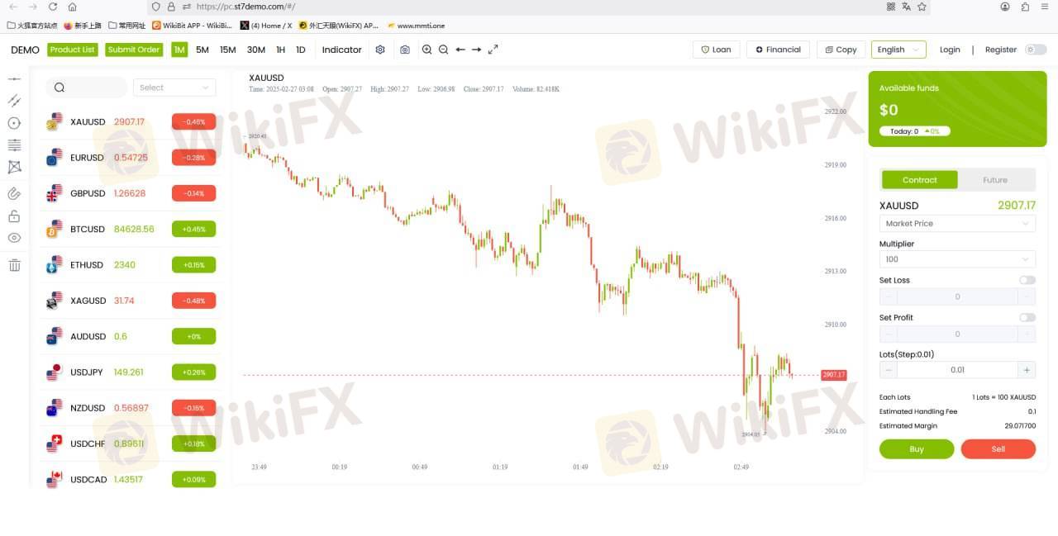Zoom out of the chart
This screenshot has width=1058, height=536.
tap(443, 50)
